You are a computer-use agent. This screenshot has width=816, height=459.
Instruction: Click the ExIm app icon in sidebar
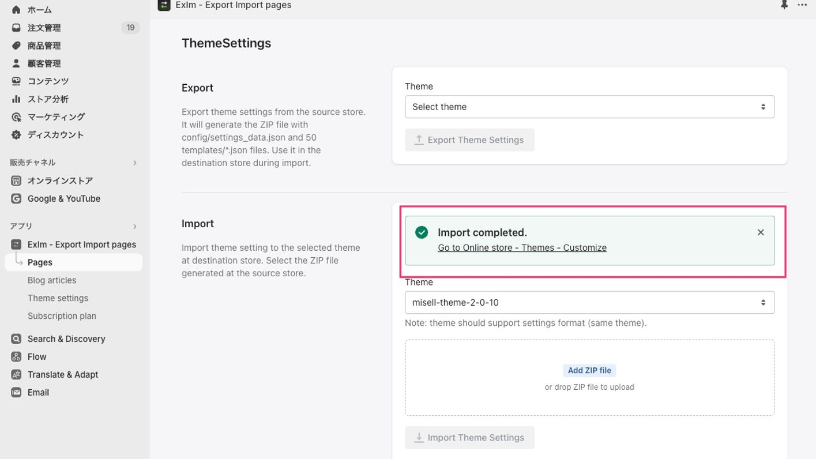point(16,244)
